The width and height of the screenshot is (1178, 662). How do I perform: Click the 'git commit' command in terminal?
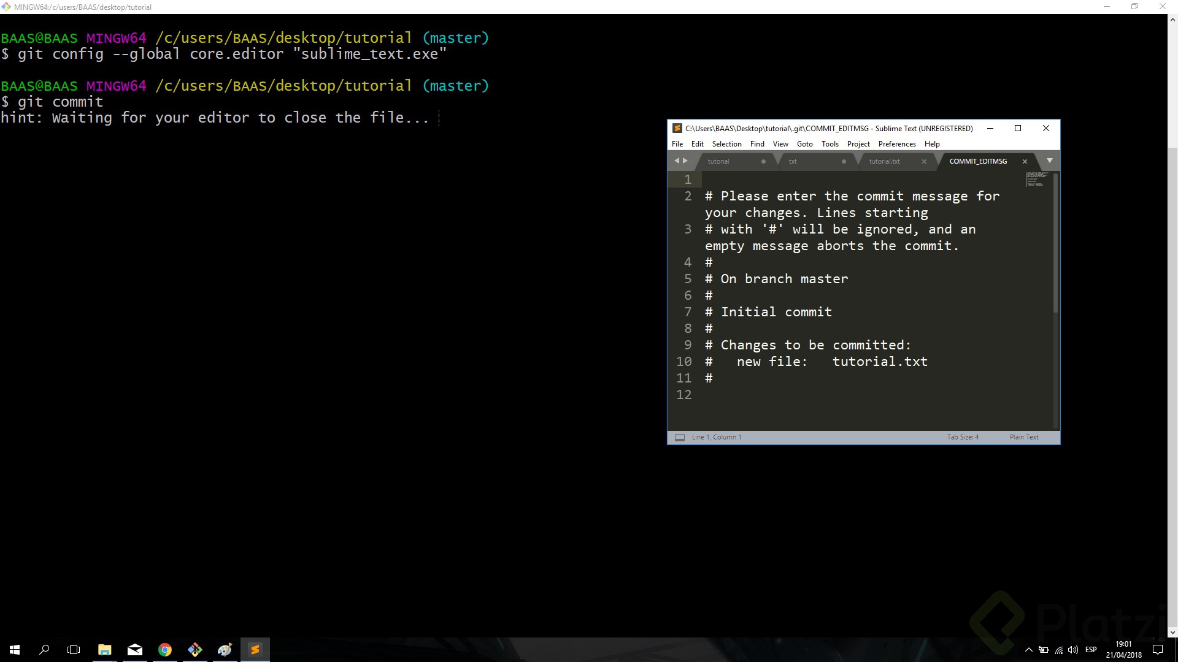click(60, 102)
